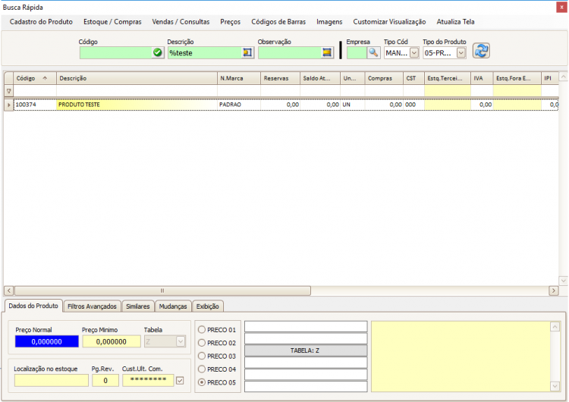The image size is (569, 402).
Task: Click the blue Preço Normal field
Action: click(x=47, y=341)
